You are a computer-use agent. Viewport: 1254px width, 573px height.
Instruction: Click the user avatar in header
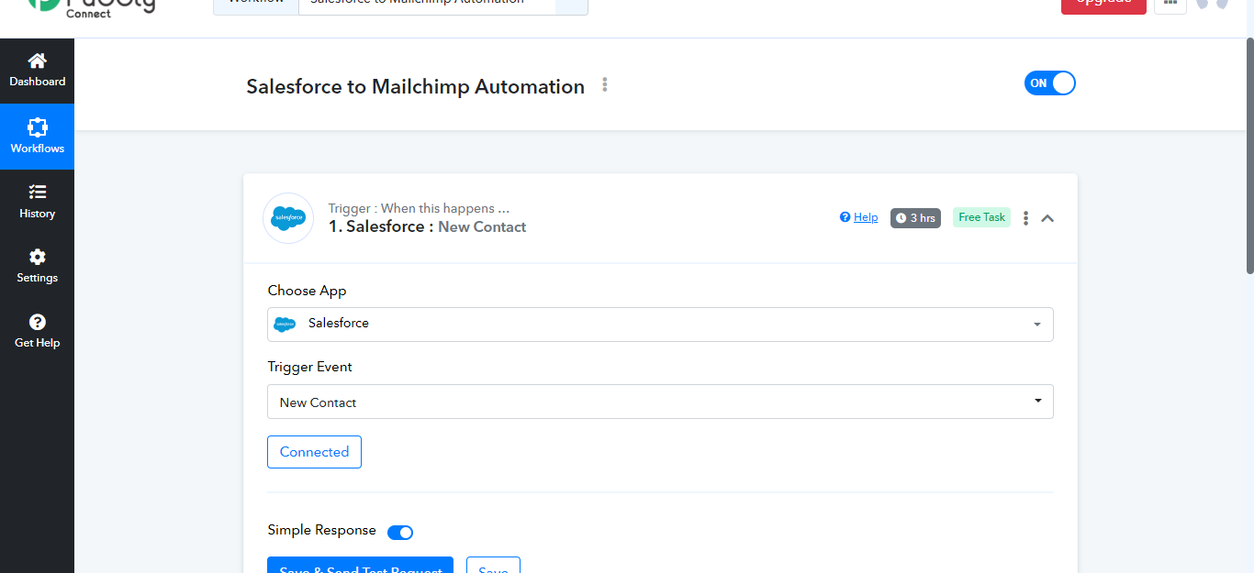point(1212,4)
